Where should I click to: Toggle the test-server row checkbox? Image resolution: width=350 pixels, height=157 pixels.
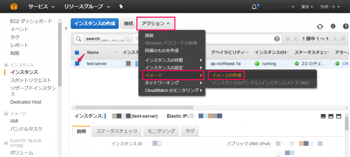[77, 64]
